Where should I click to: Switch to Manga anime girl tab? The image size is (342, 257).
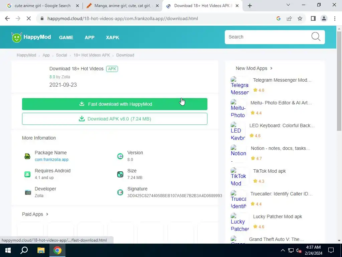(x=122, y=6)
